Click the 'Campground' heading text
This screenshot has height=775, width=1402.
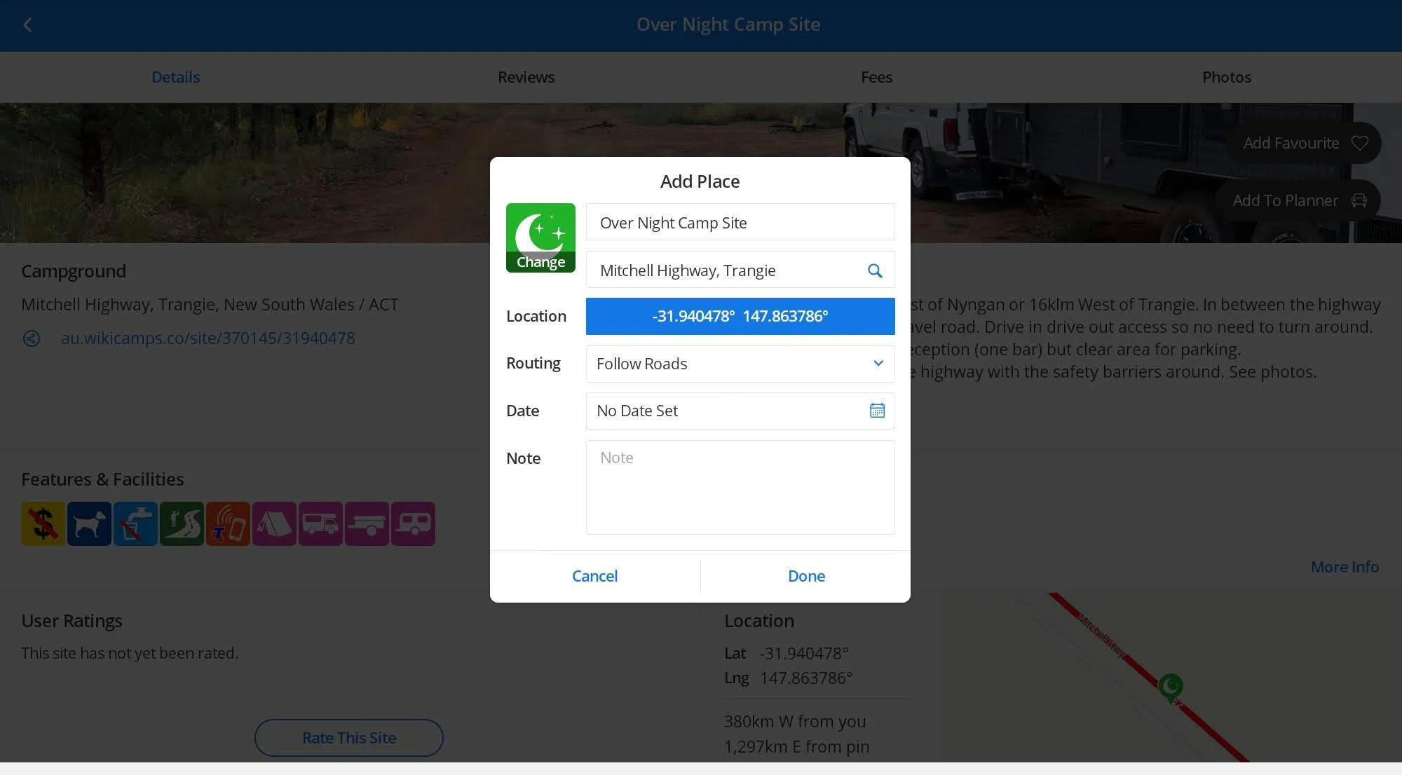pyautogui.click(x=74, y=271)
